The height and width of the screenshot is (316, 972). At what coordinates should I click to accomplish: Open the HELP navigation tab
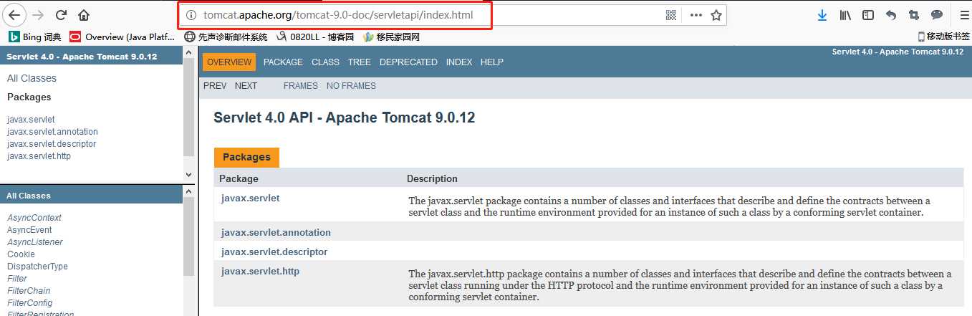point(492,62)
